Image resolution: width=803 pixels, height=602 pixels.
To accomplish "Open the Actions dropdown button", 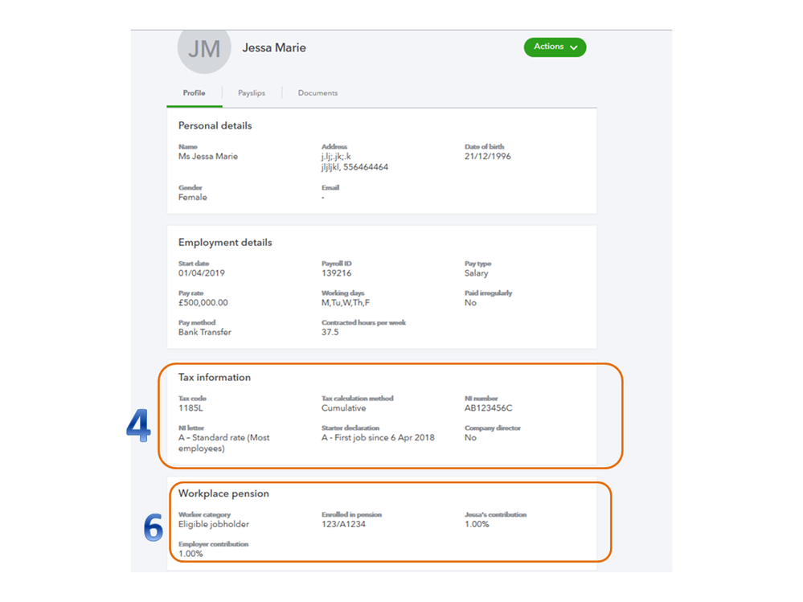I will click(555, 47).
